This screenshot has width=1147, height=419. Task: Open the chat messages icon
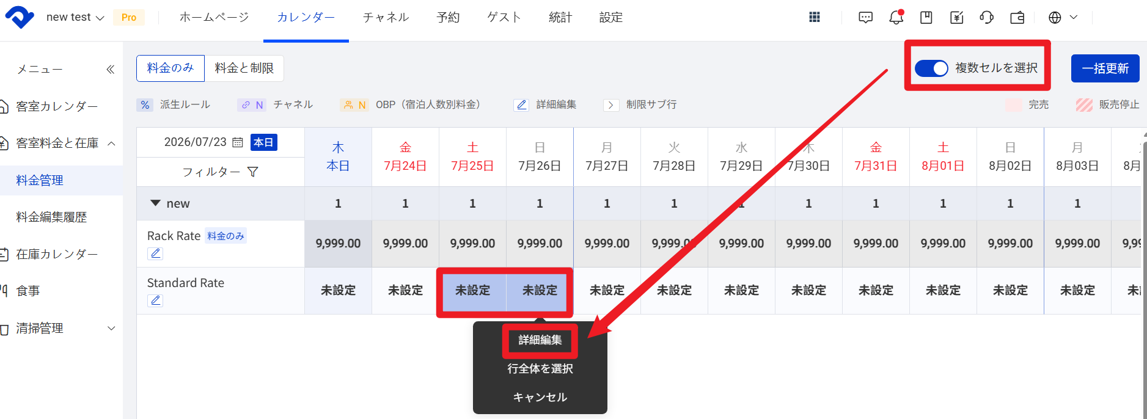click(865, 18)
